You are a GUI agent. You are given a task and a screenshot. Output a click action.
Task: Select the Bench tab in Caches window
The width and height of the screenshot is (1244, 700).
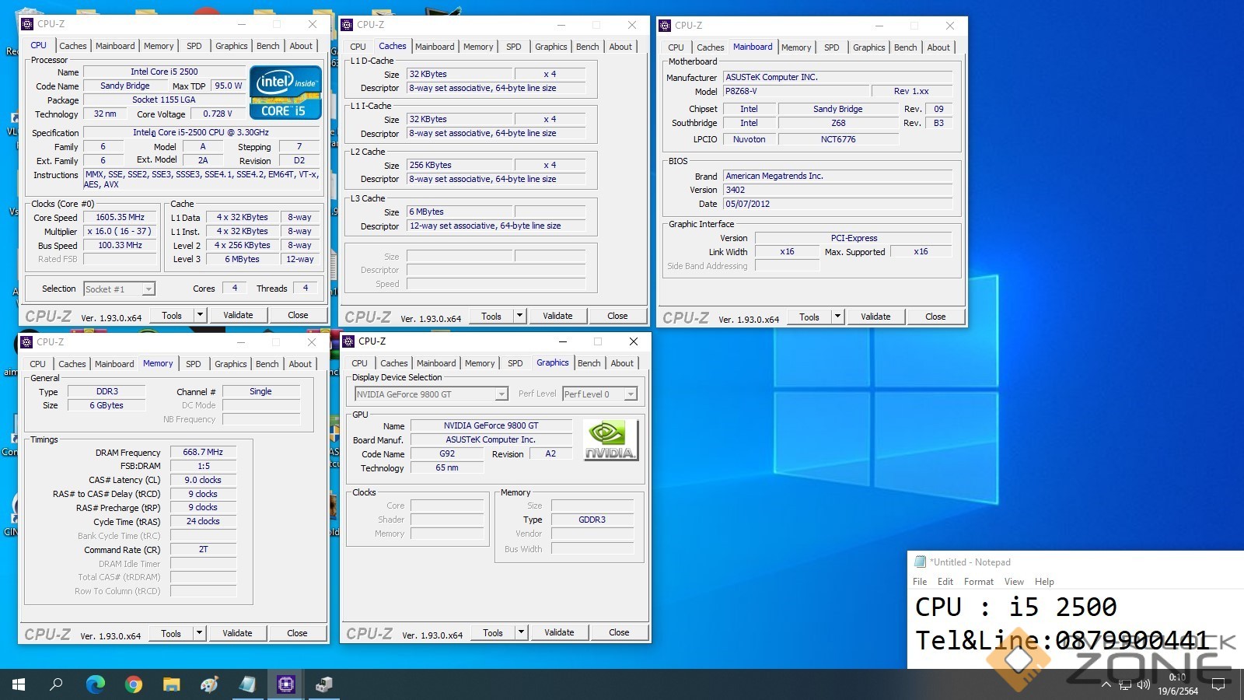[x=587, y=47]
